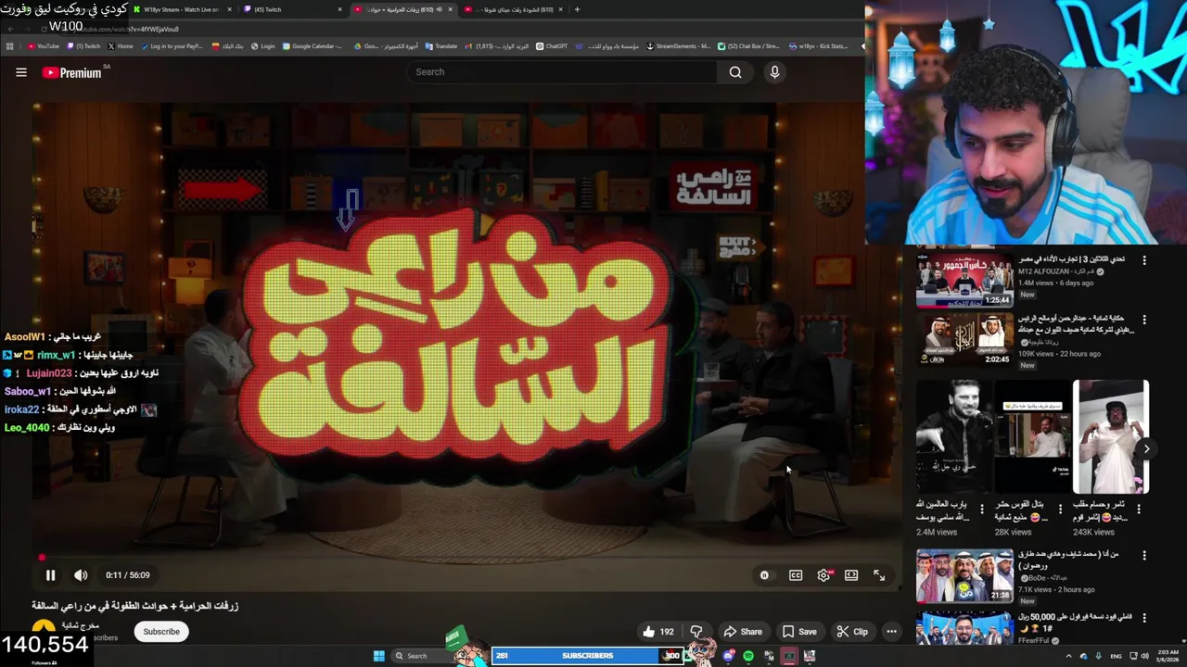Click the Windows taskbar Search box
1187x667 pixels.
click(423, 656)
